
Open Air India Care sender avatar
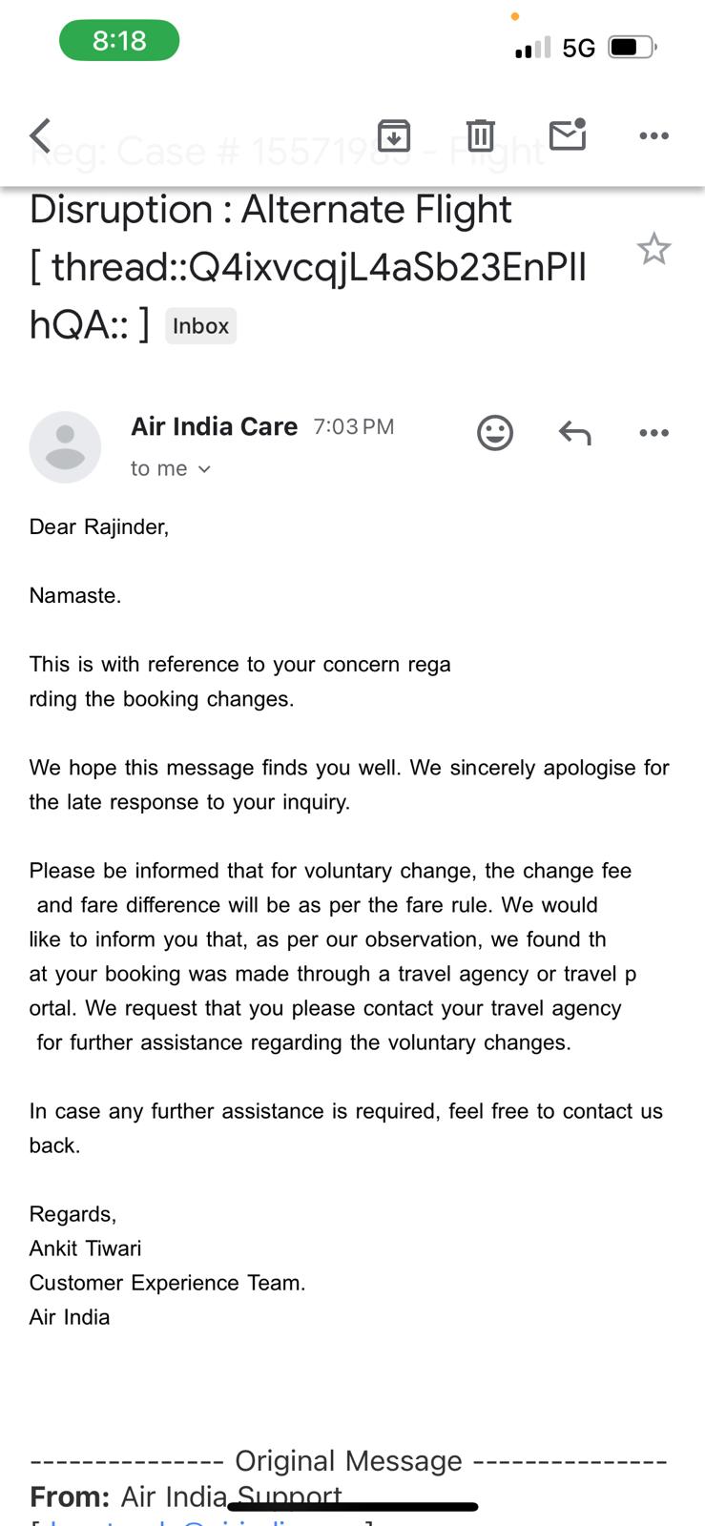pyautogui.click(x=65, y=447)
